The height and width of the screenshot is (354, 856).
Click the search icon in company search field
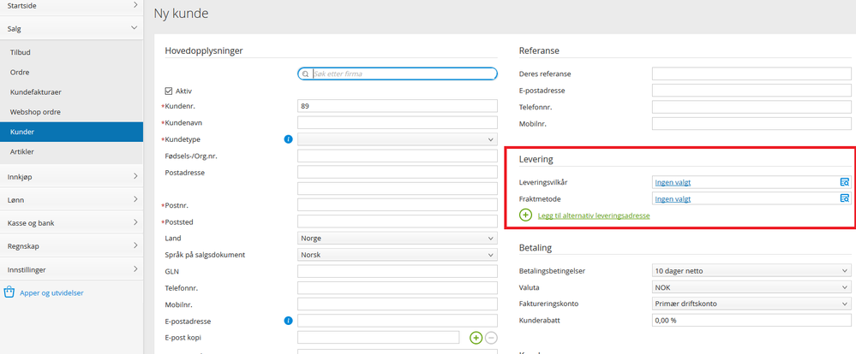(306, 74)
